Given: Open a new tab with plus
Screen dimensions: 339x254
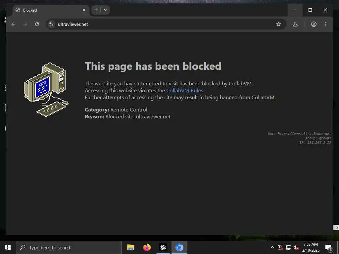Looking at the screenshot, I should point(96,10).
